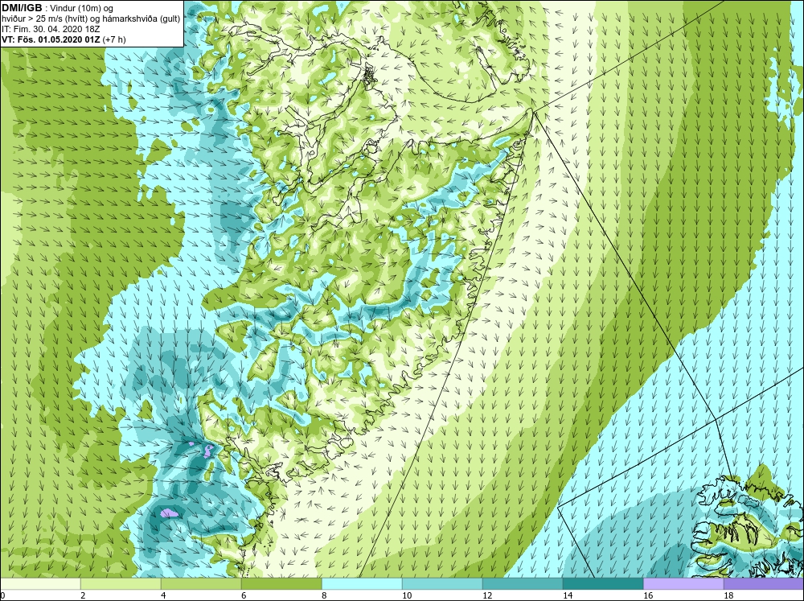The height and width of the screenshot is (601, 804).
Task: Click the legend scale label 12
Action: (x=487, y=595)
